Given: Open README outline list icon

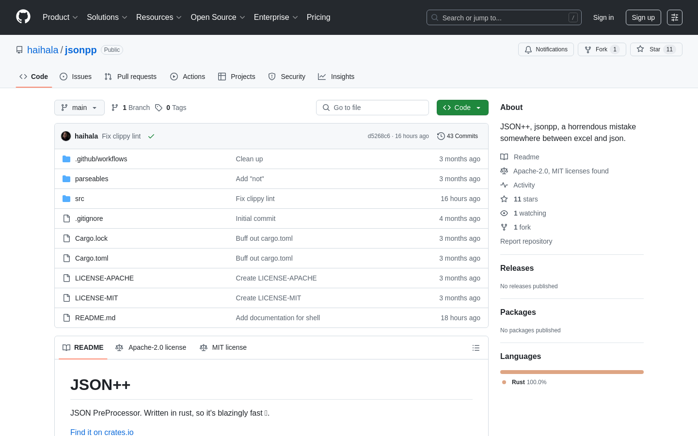Looking at the screenshot, I should 476,348.
